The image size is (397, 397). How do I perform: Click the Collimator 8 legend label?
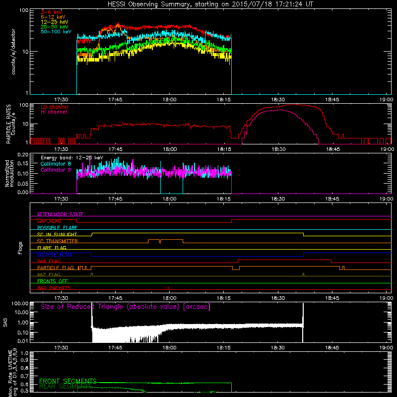point(56,164)
